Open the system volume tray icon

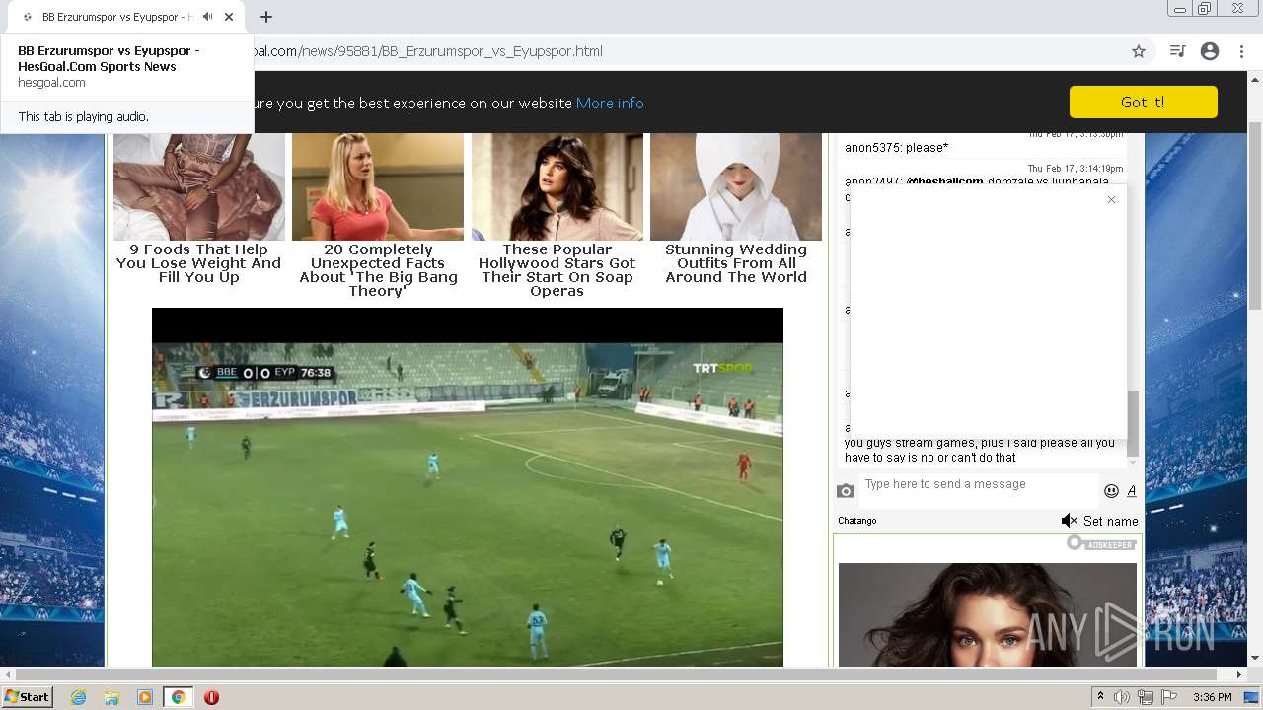pos(1122,697)
